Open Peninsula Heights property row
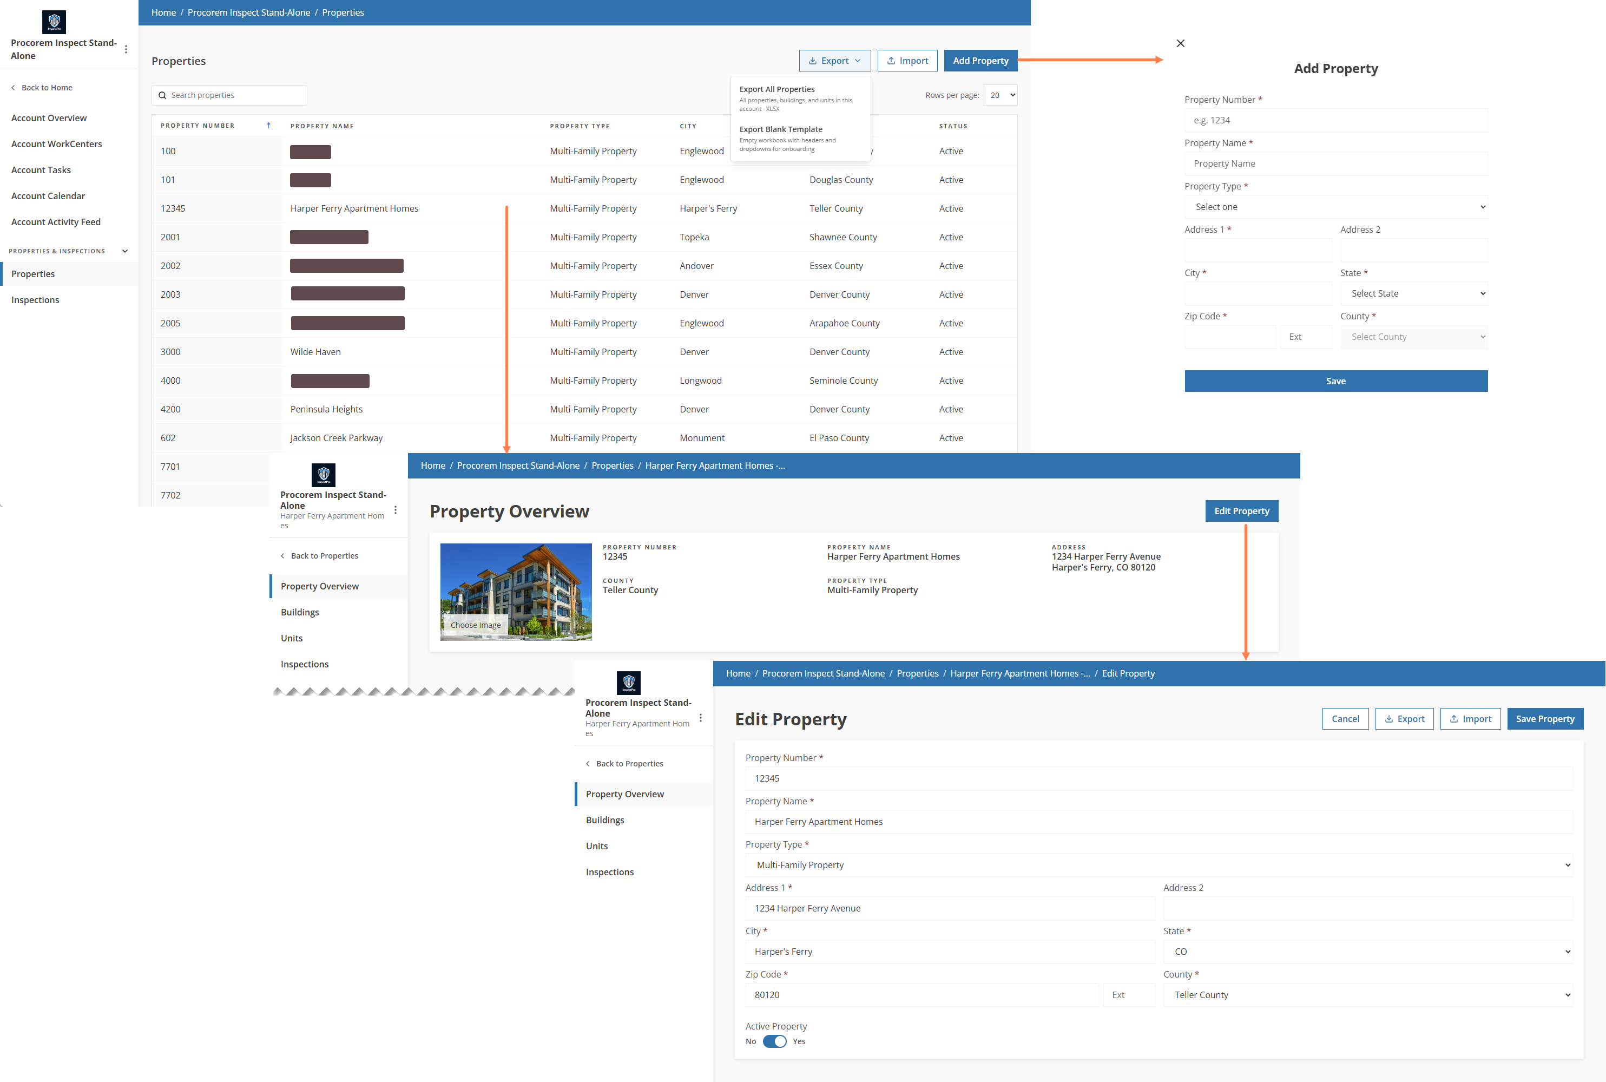Viewport: 1606px width, 1082px height. coord(584,409)
